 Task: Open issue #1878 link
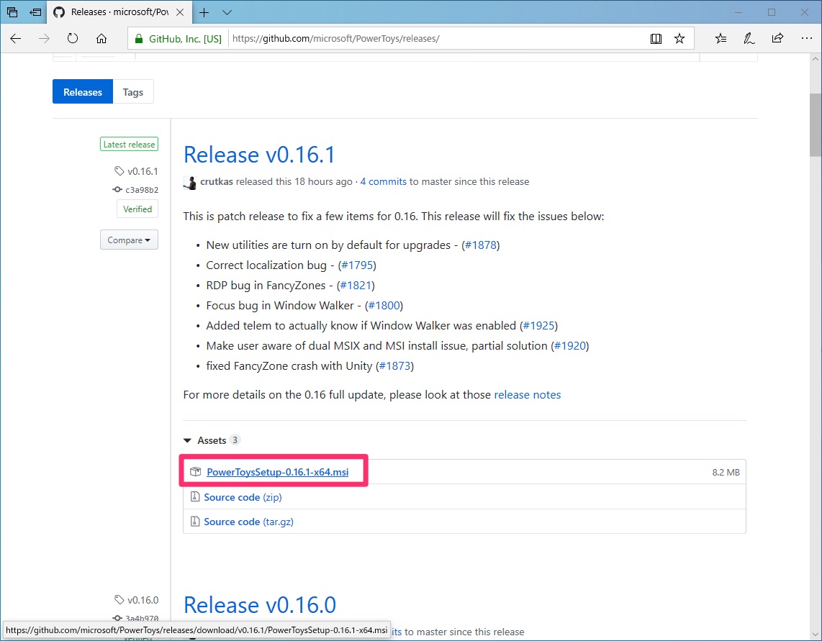click(x=481, y=245)
